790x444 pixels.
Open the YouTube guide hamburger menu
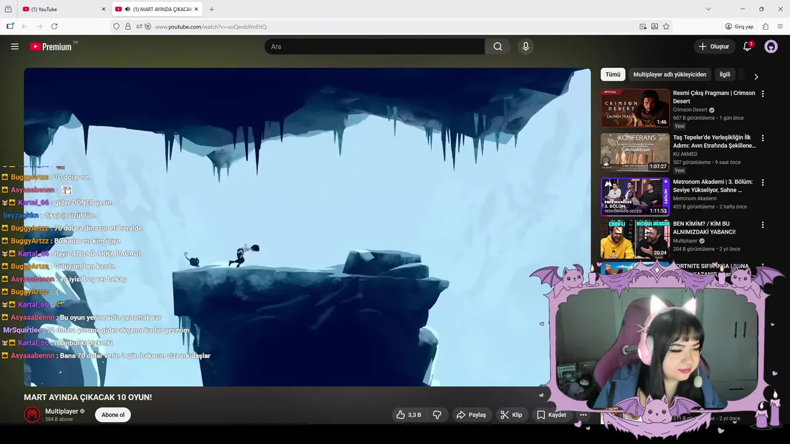tap(15, 46)
